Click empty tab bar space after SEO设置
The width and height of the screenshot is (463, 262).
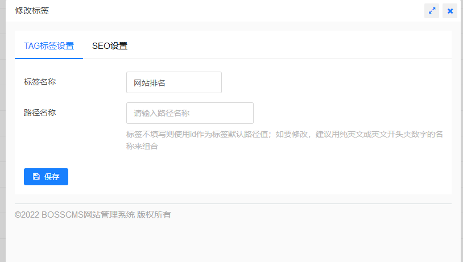(x=284, y=46)
